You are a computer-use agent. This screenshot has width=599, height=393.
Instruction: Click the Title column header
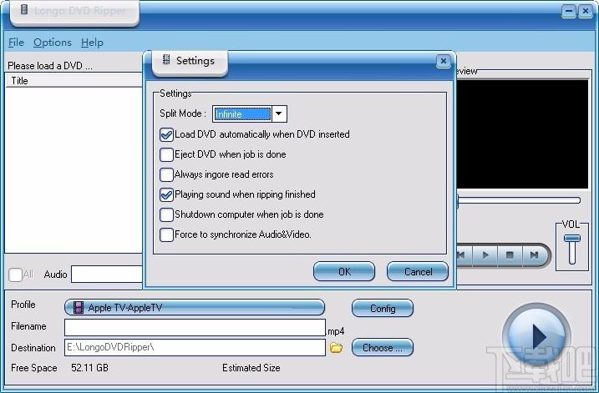tap(74, 81)
